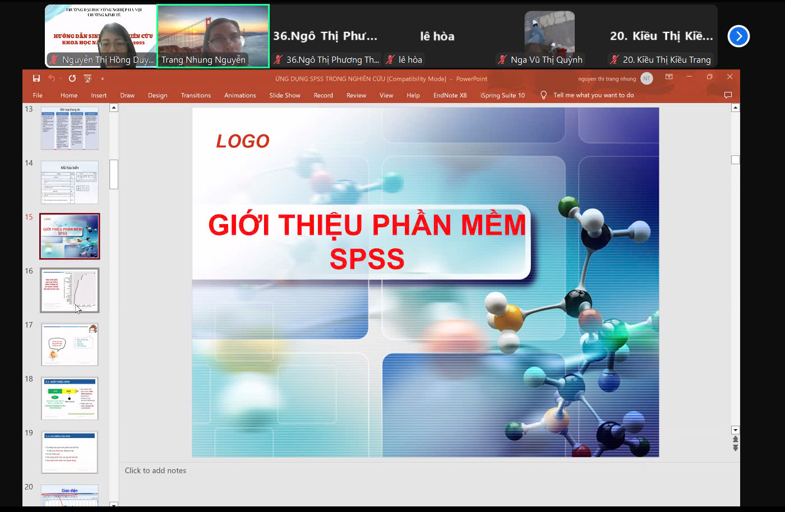Screen dimensions: 785x512
Task: Switch to the Home tab
Action: tap(69, 95)
